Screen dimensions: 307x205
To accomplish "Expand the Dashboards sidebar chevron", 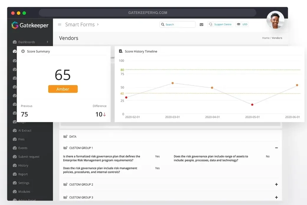I will coord(47,42).
